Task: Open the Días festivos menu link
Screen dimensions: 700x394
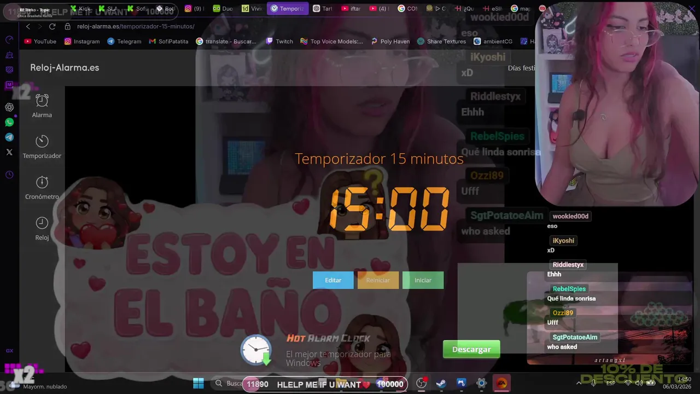Action: [521, 68]
